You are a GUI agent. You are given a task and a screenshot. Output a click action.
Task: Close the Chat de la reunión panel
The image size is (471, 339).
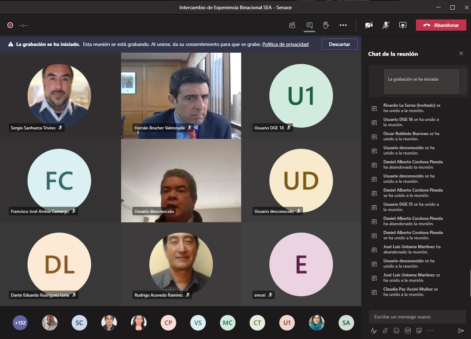click(461, 53)
